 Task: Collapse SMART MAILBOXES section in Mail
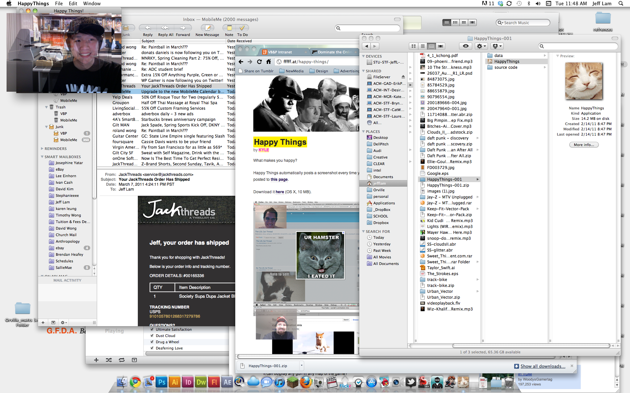(42, 157)
